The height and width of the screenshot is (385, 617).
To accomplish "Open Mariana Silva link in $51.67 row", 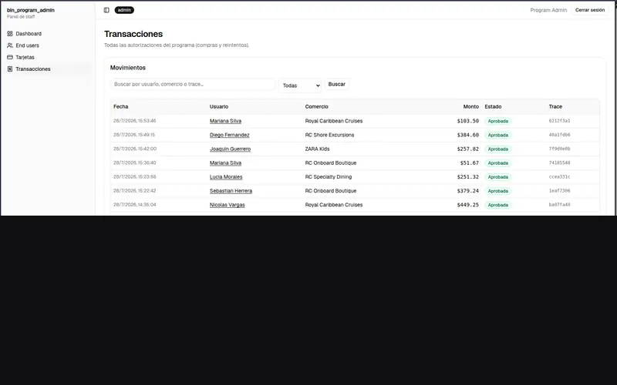I will [x=225, y=163].
